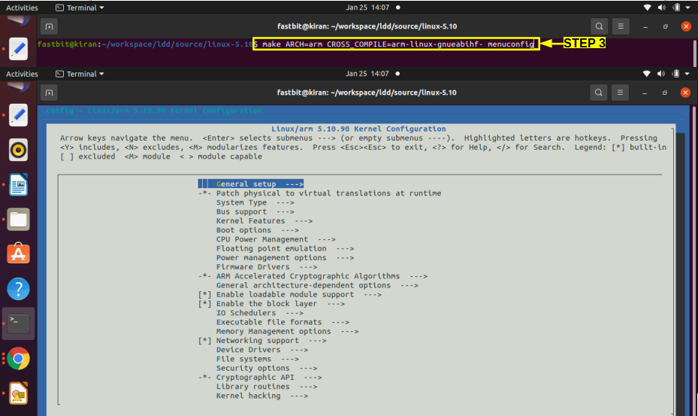
Task: Click search icon in the menuconfig terminal header
Action: point(599,93)
